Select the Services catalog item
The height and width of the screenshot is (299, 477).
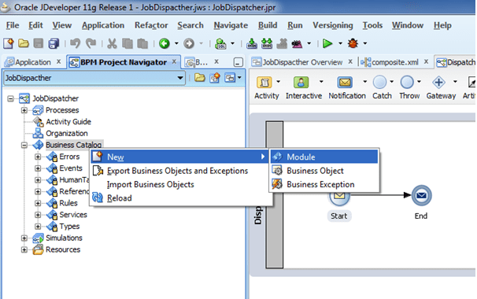[73, 215]
